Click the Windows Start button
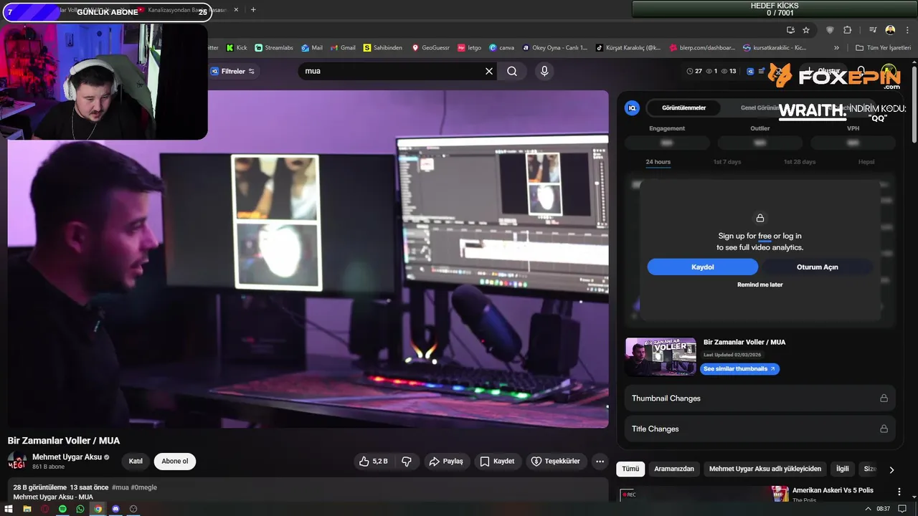This screenshot has width=918, height=516. (x=9, y=509)
